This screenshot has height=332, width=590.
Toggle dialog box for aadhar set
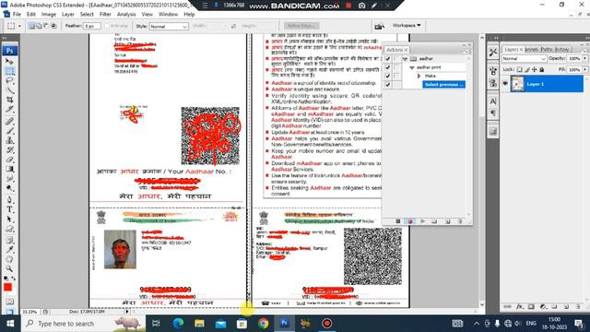point(396,59)
